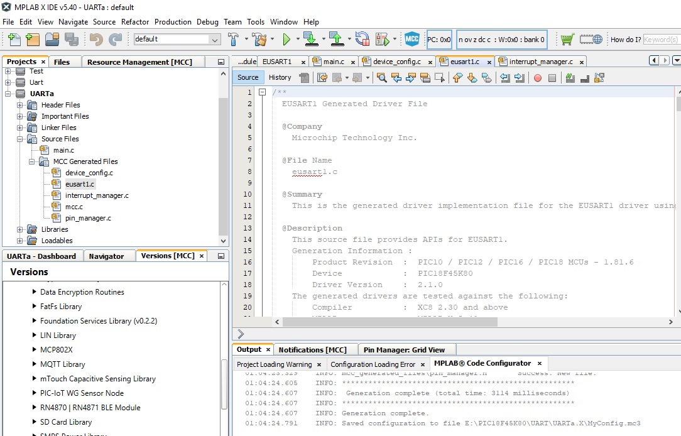Click the Clean and Build broom icon
The width and height of the screenshot is (681, 436).
259,40
